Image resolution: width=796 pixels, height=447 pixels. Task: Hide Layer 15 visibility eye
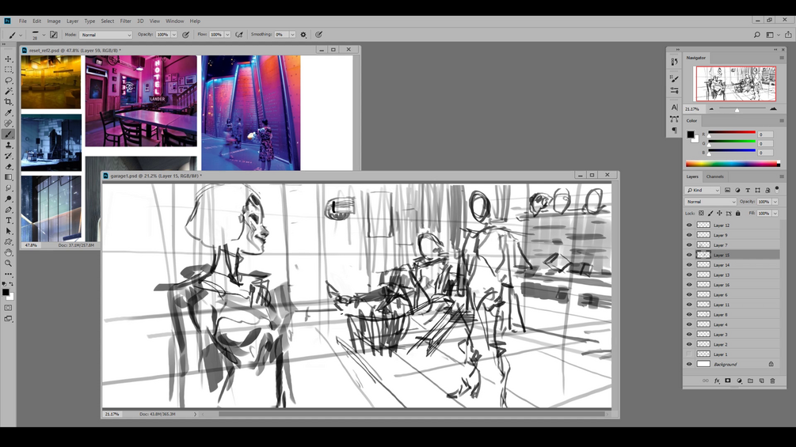tap(689, 255)
